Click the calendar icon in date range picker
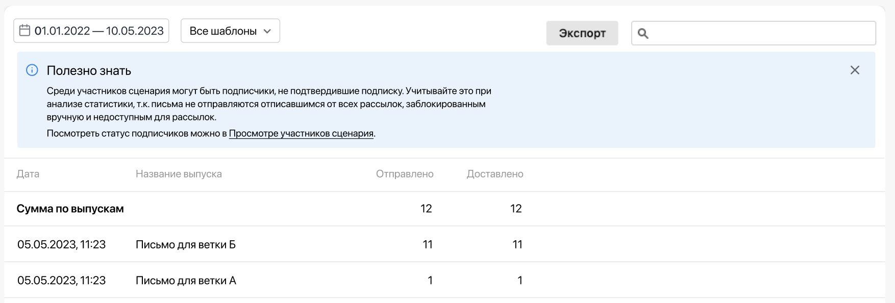895x303 pixels. (x=24, y=31)
